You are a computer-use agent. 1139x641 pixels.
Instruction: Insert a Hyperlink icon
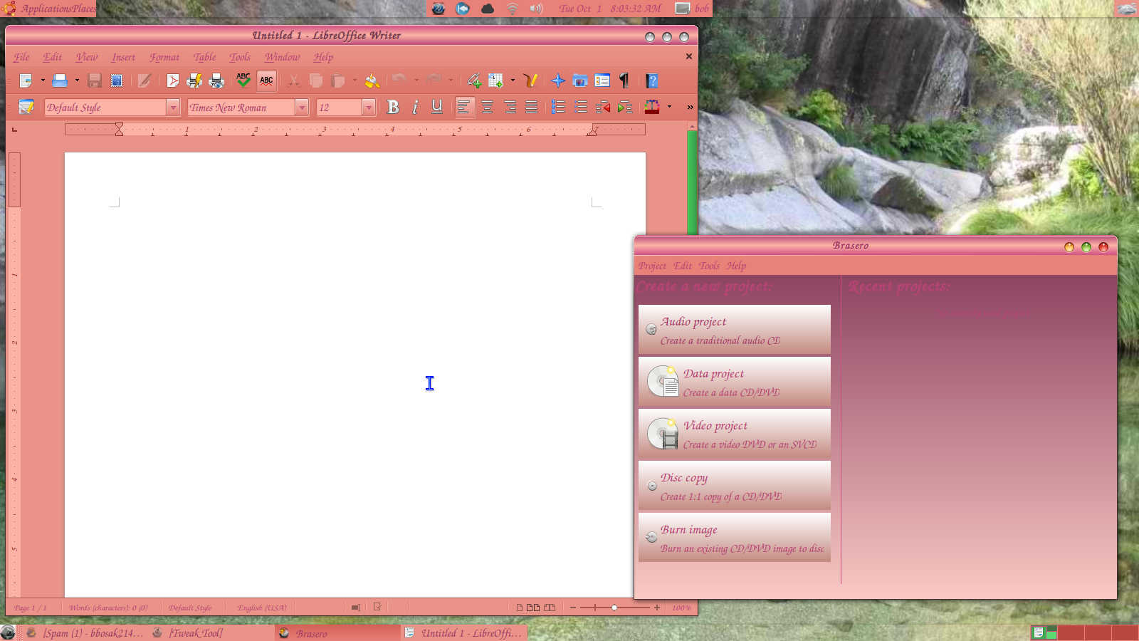[x=473, y=80]
